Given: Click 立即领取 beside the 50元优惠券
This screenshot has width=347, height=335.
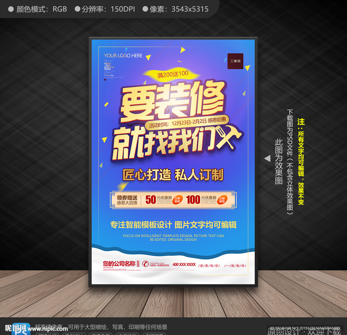Looking at the screenshot, I should click(177, 200).
